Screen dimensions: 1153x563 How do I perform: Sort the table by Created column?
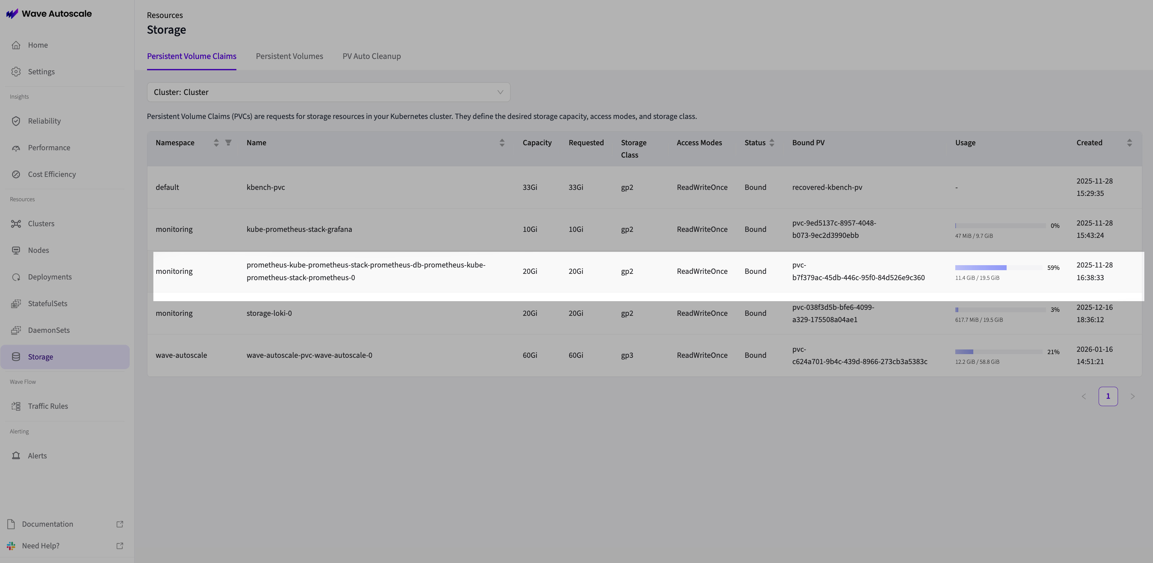(1129, 143)
